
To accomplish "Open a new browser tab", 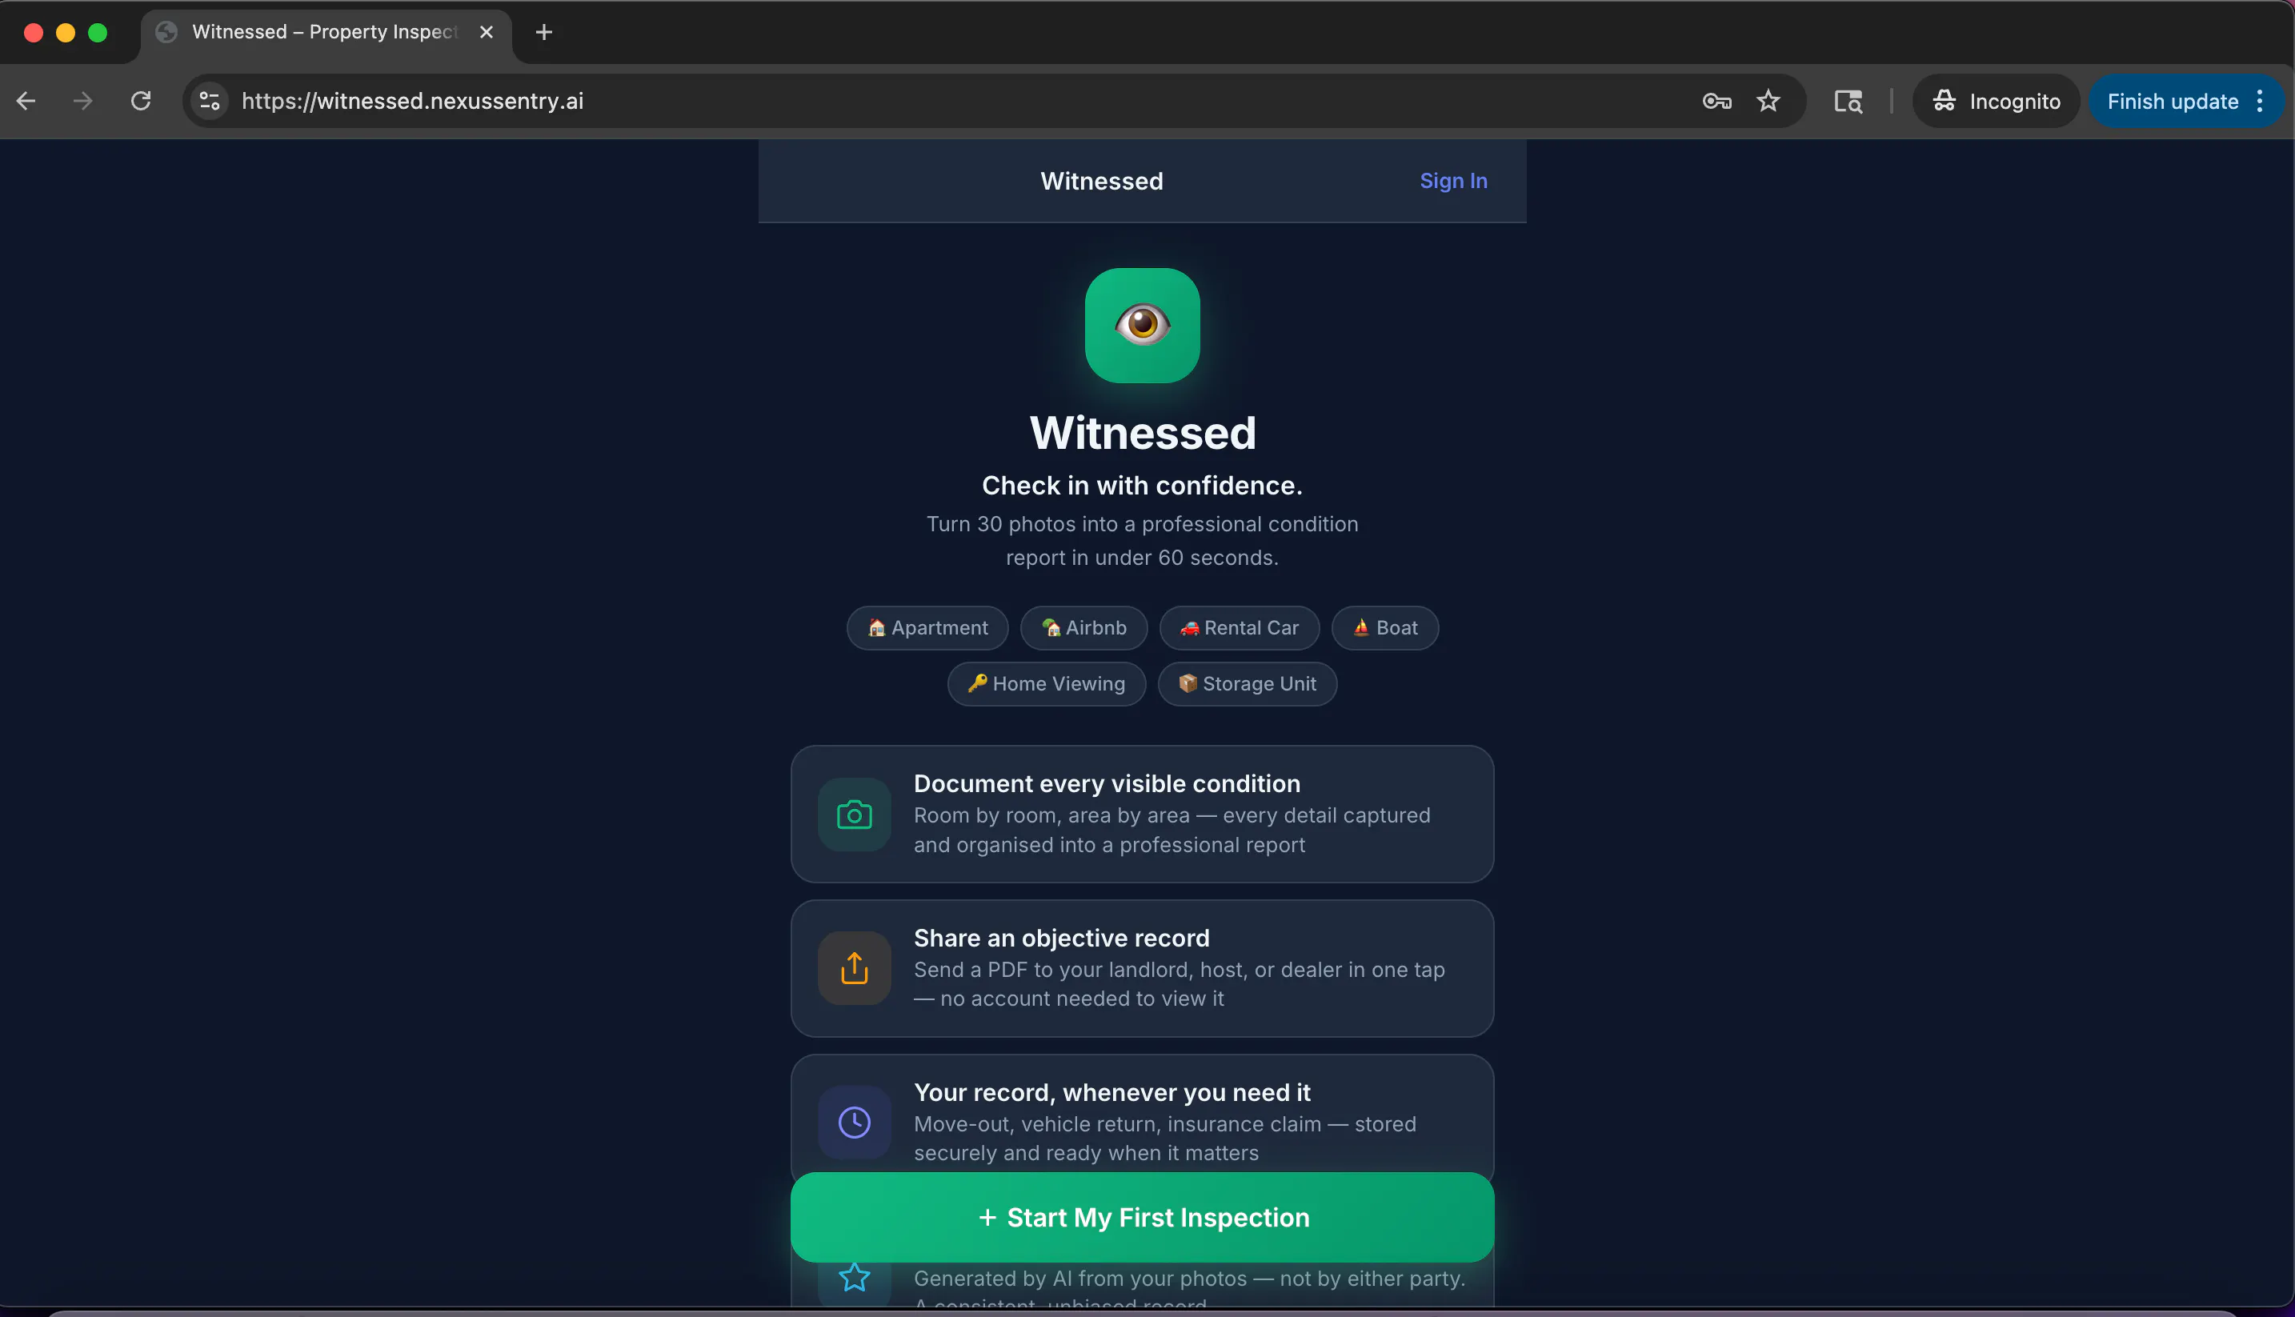I will pyautogui.click(x=543, y=33).
